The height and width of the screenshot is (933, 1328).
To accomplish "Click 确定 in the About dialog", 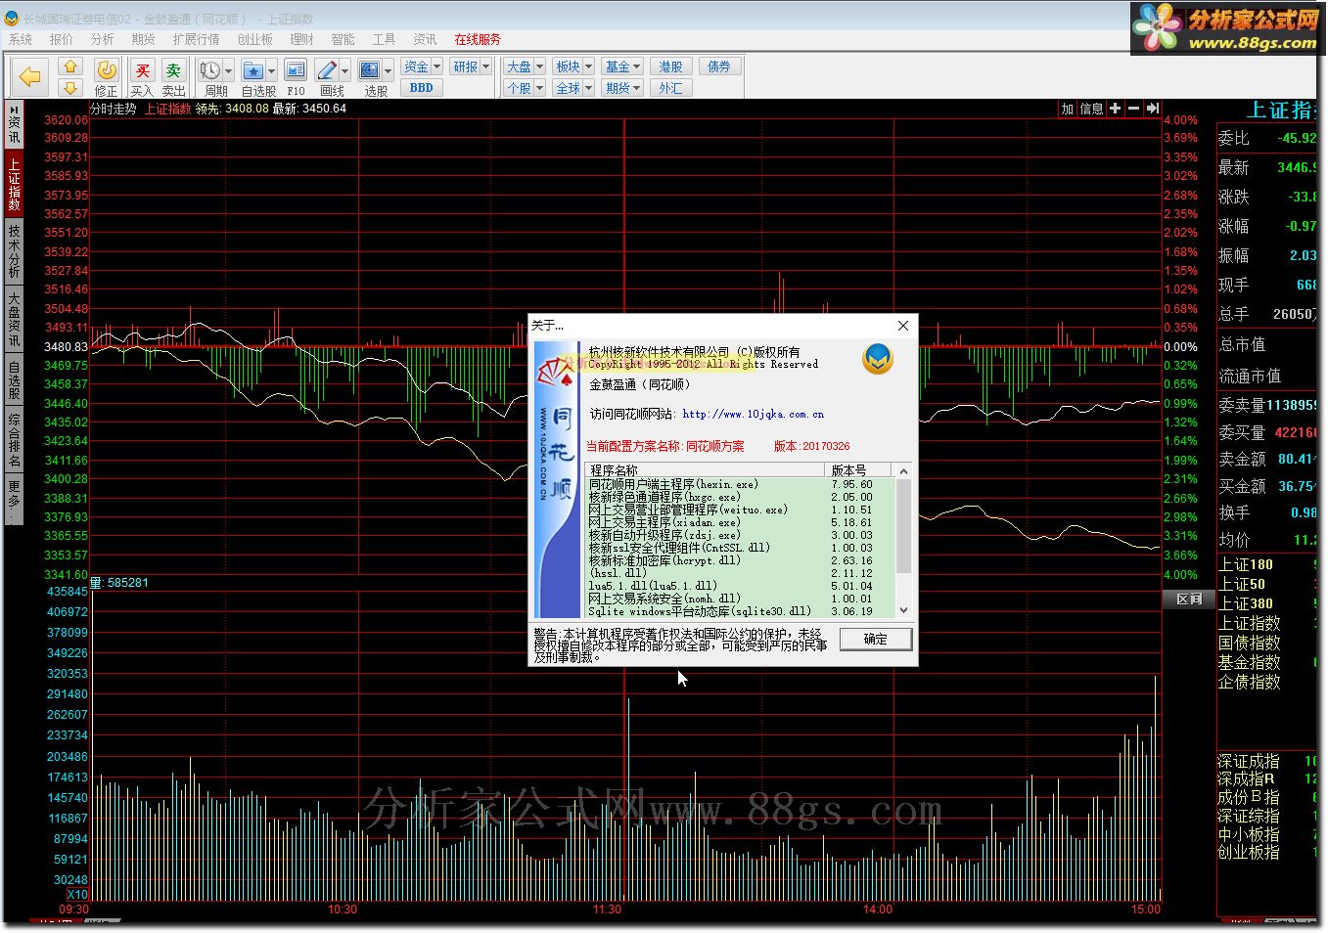I will [x=876, y=639].
